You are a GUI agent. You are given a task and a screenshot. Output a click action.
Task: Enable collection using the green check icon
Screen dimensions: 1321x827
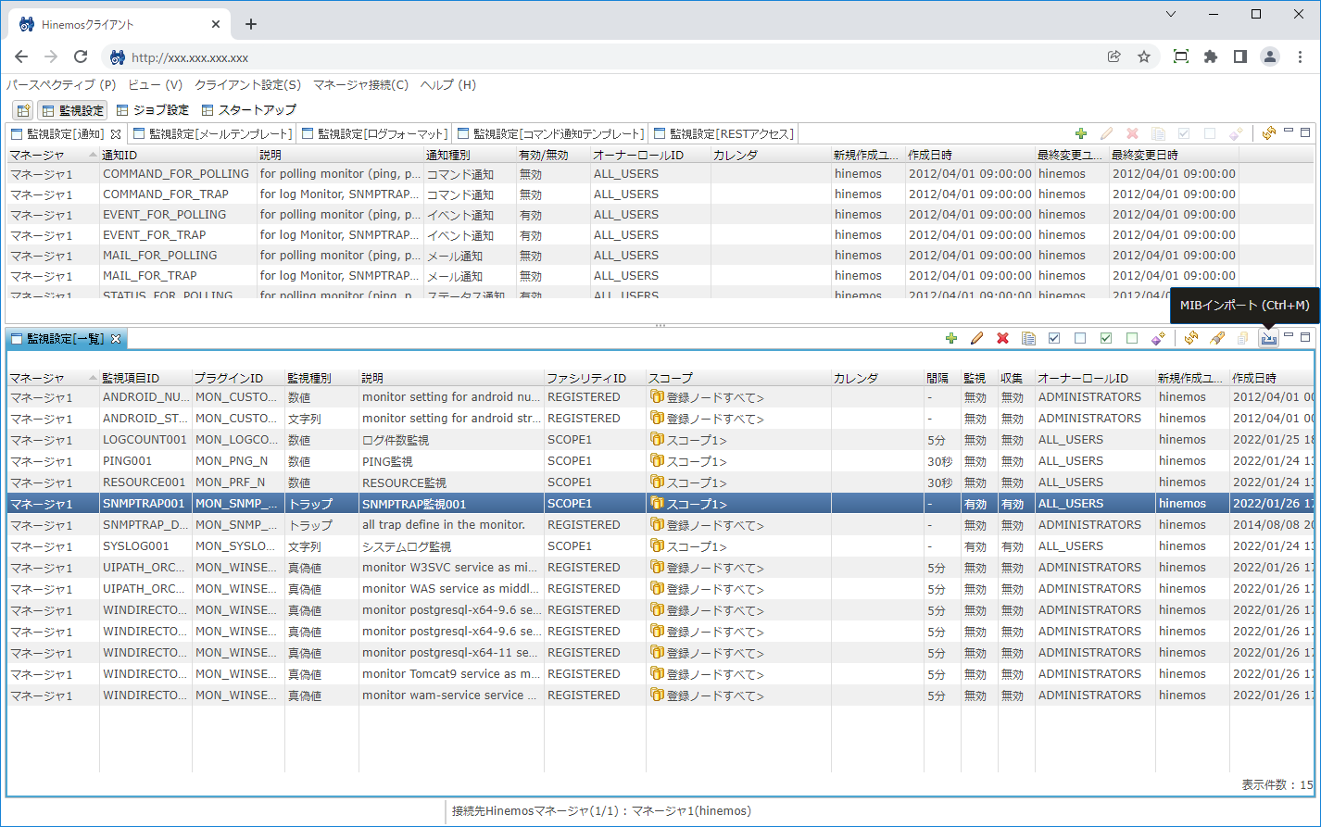click(x=1106, y=338)
